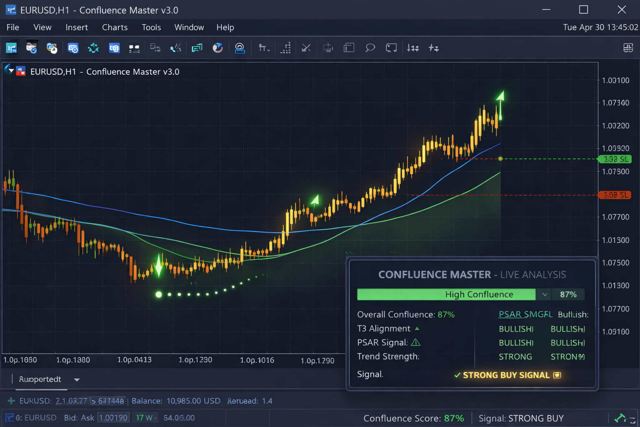Click the diagonal arrow toolbar icon

tap(306, 48)
